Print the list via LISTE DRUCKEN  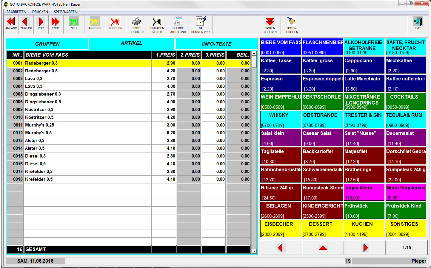click(136, 22)
